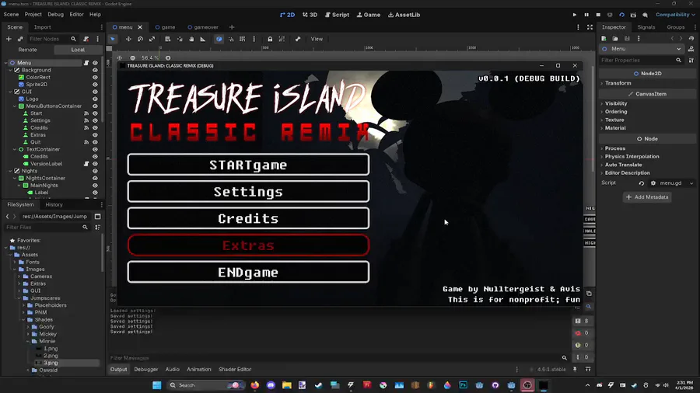
Task: Open the gameover scene tab
Action: pyautogui.click(x=203, y=27)
